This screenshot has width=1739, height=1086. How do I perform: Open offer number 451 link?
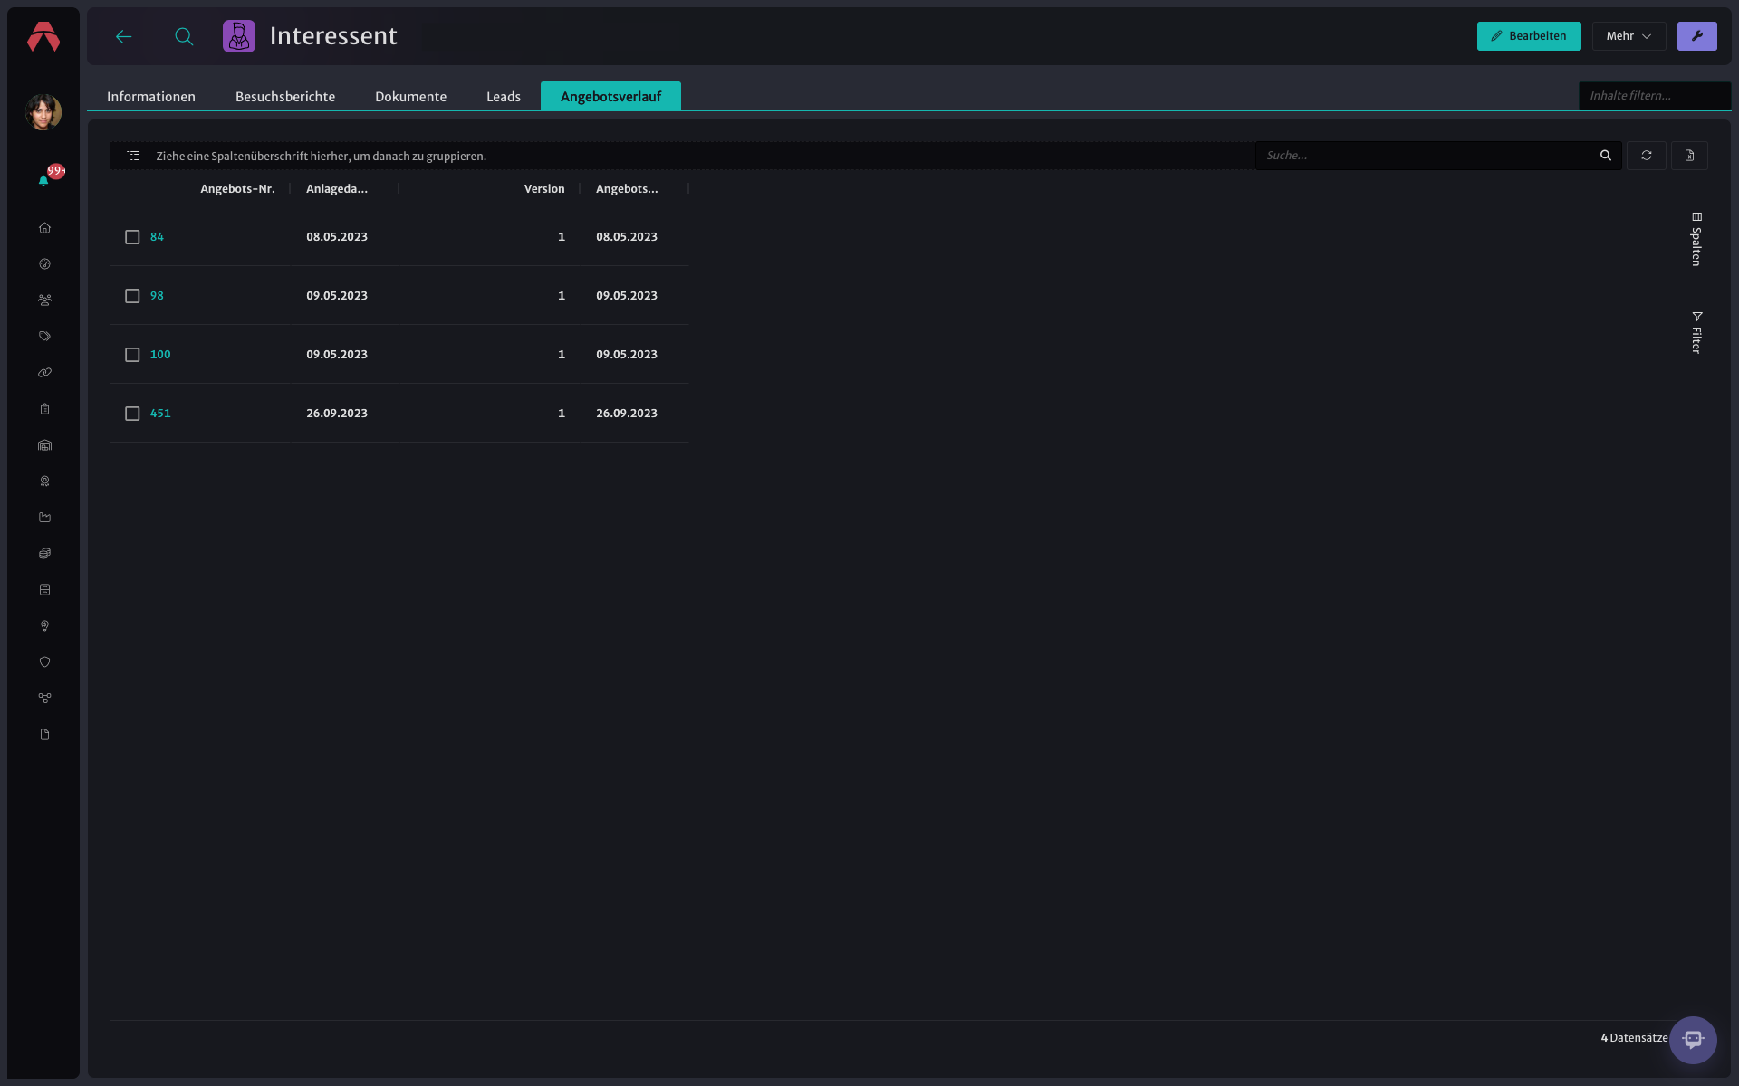[x=160, y=414]
